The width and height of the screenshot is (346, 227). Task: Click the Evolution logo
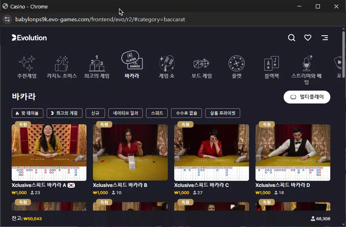[x=29, y=38]
